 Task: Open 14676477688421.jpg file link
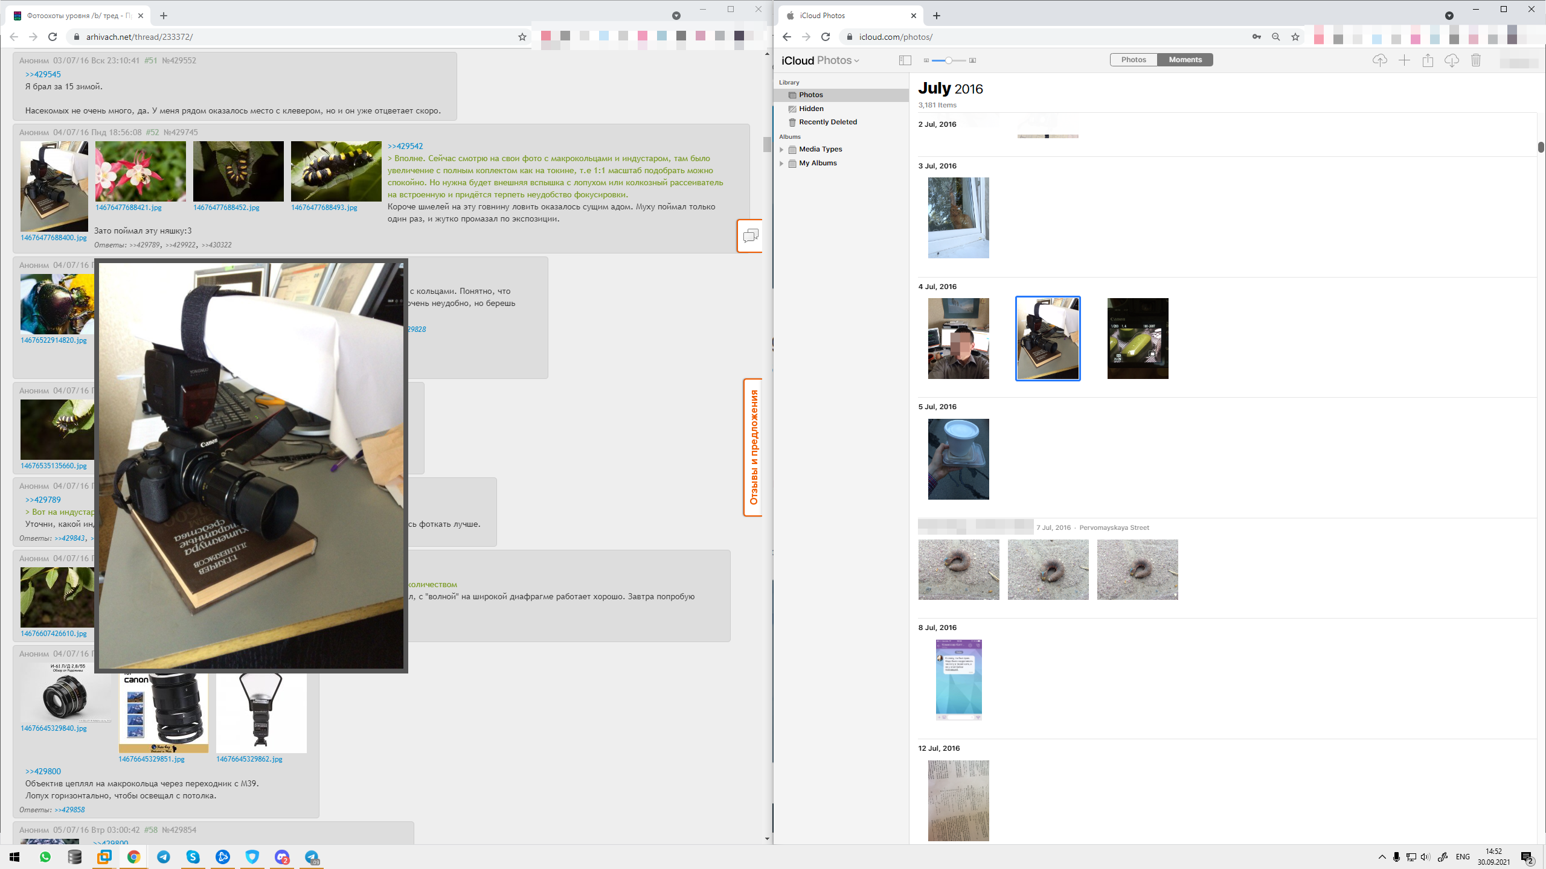click(129, 208)
